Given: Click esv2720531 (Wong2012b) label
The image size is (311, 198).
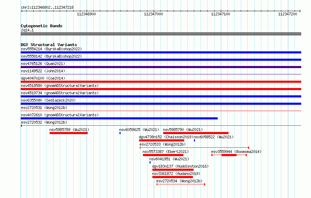Looking at the screenshot, I should point(44,108).
